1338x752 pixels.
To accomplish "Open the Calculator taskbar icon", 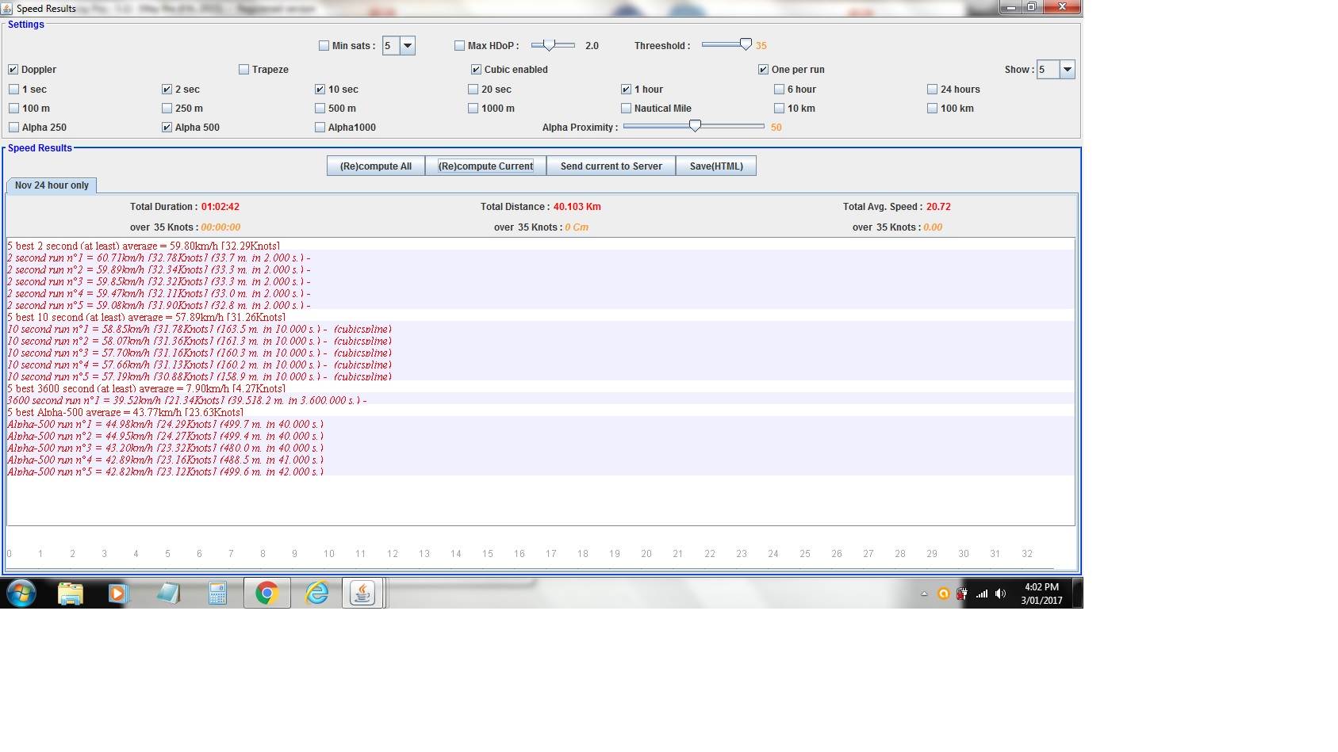I will (x=217, y=593).
